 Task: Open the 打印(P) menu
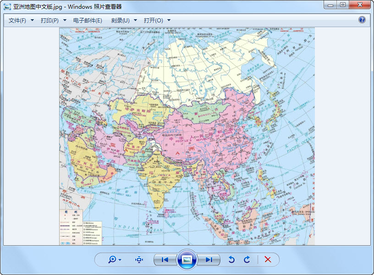(49, 20)
